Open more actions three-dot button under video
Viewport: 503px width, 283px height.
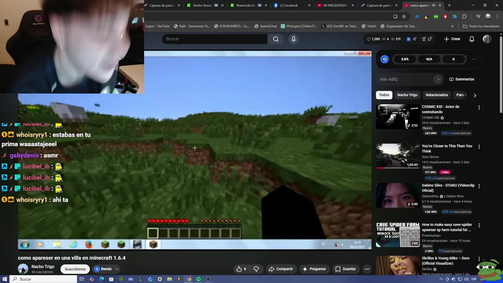(367, 269)
